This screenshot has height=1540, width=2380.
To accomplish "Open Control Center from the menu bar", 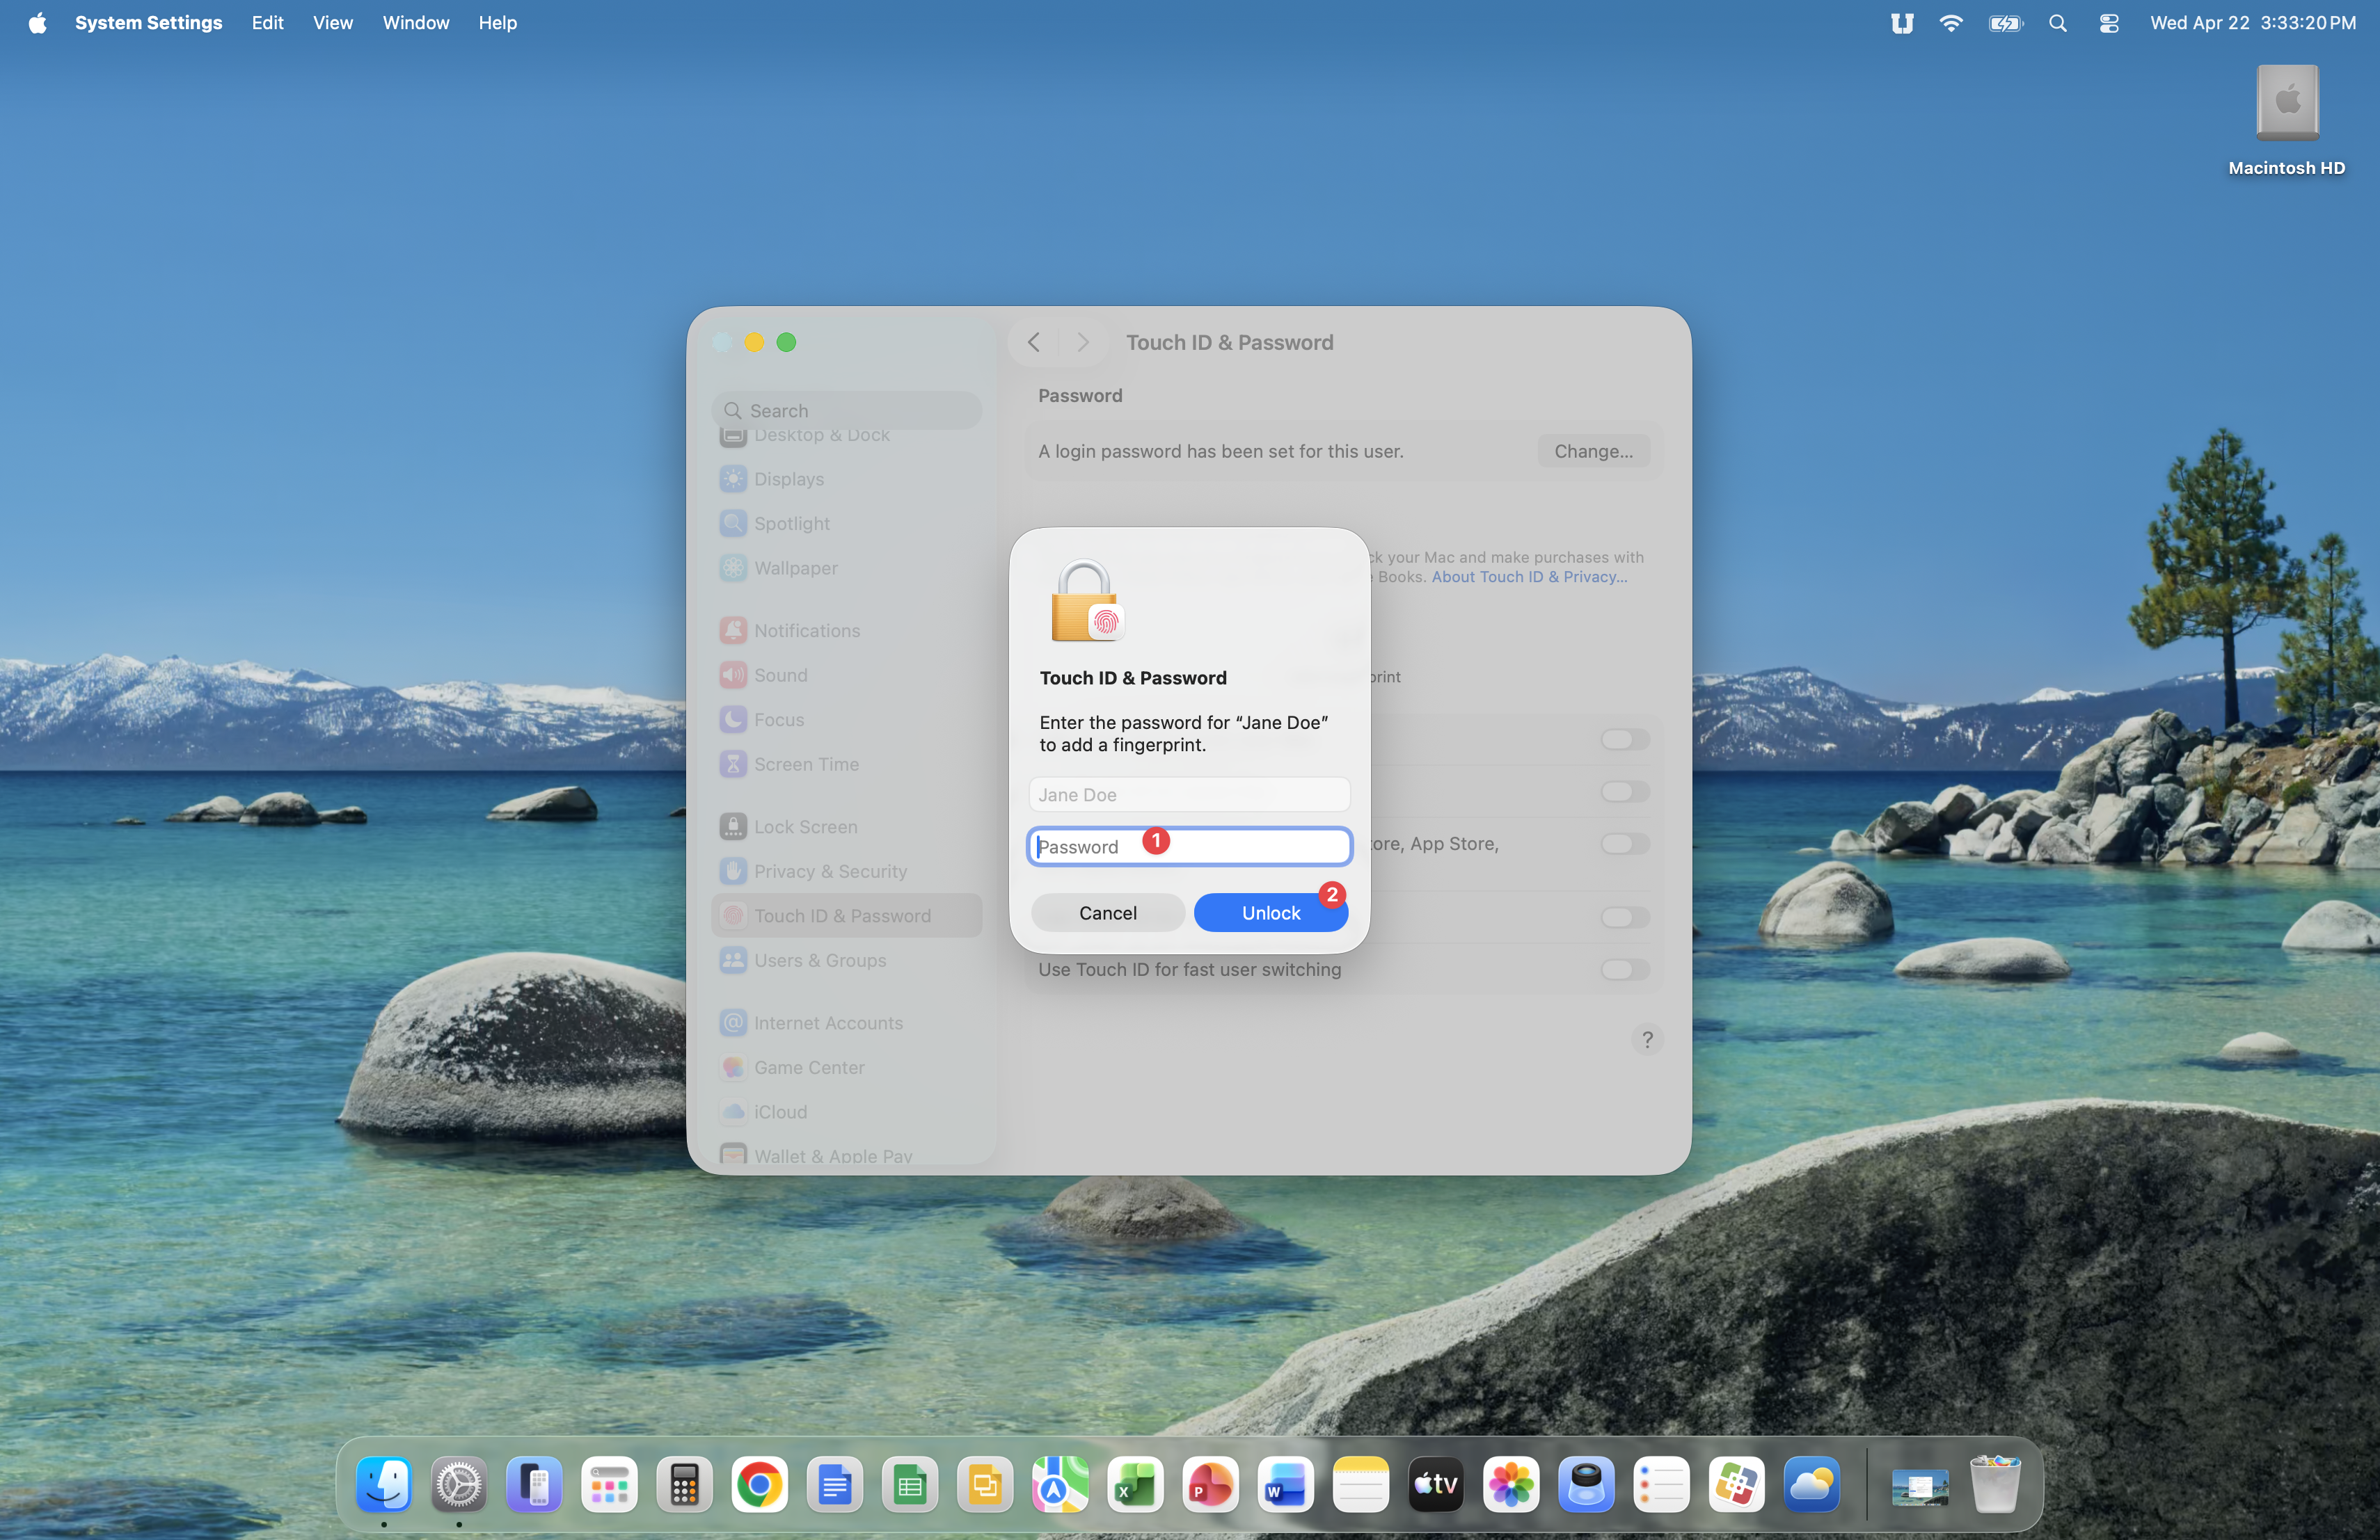I will point(2109,23).
